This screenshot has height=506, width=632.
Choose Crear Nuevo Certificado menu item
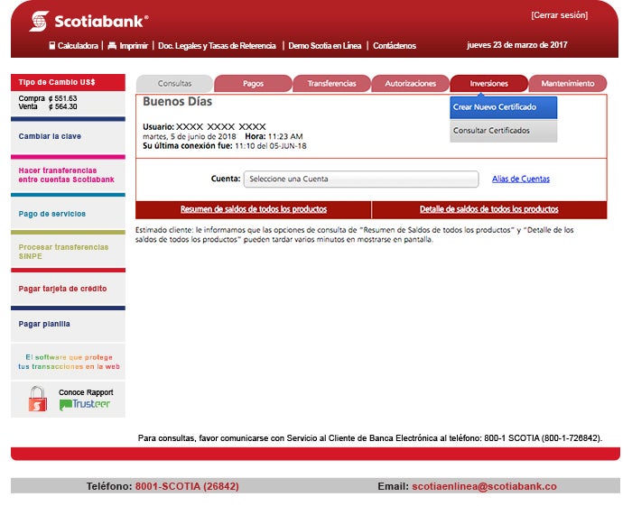coord(503,107)
